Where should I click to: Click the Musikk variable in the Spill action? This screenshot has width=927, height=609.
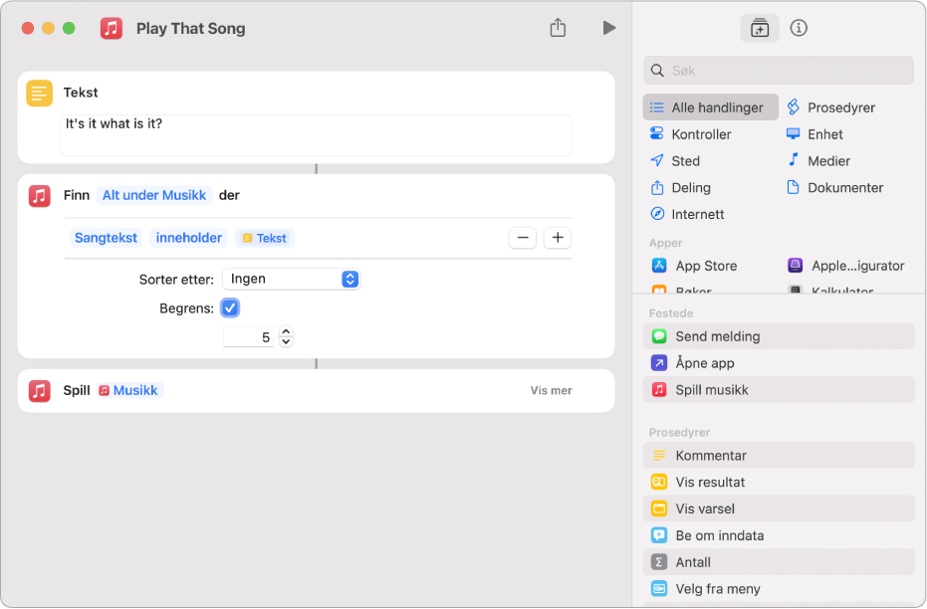(129, 390)
